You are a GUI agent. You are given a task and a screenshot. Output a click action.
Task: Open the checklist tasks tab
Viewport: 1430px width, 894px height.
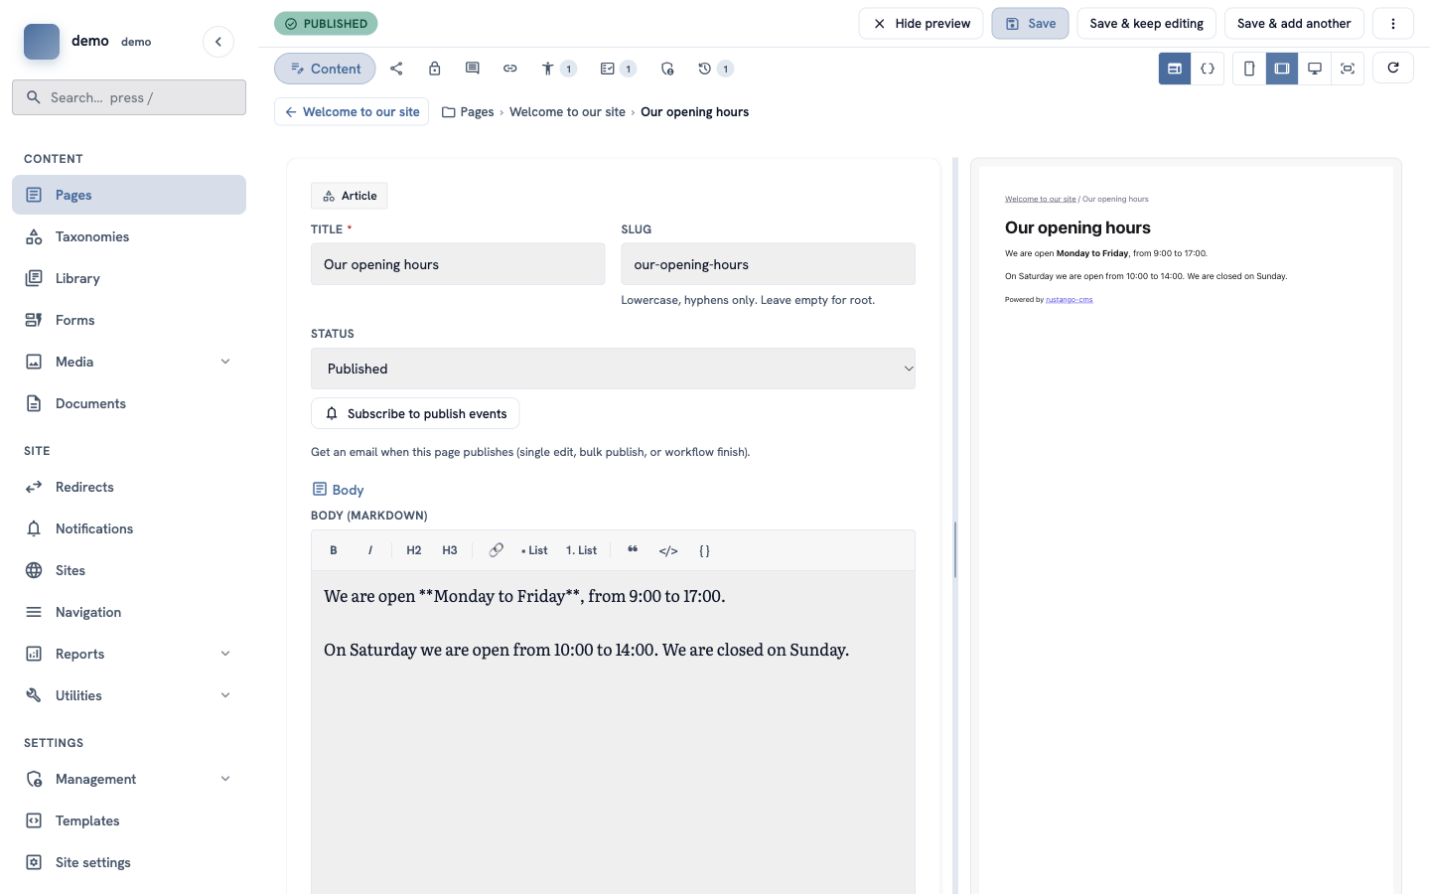(618, 69)
